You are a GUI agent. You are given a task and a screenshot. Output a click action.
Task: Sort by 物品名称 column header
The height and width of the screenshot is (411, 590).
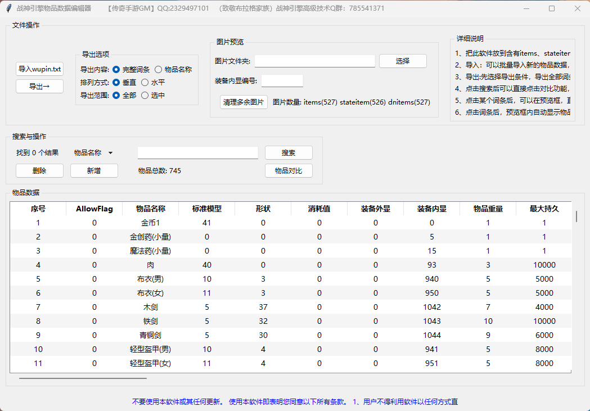pos(150,209)
